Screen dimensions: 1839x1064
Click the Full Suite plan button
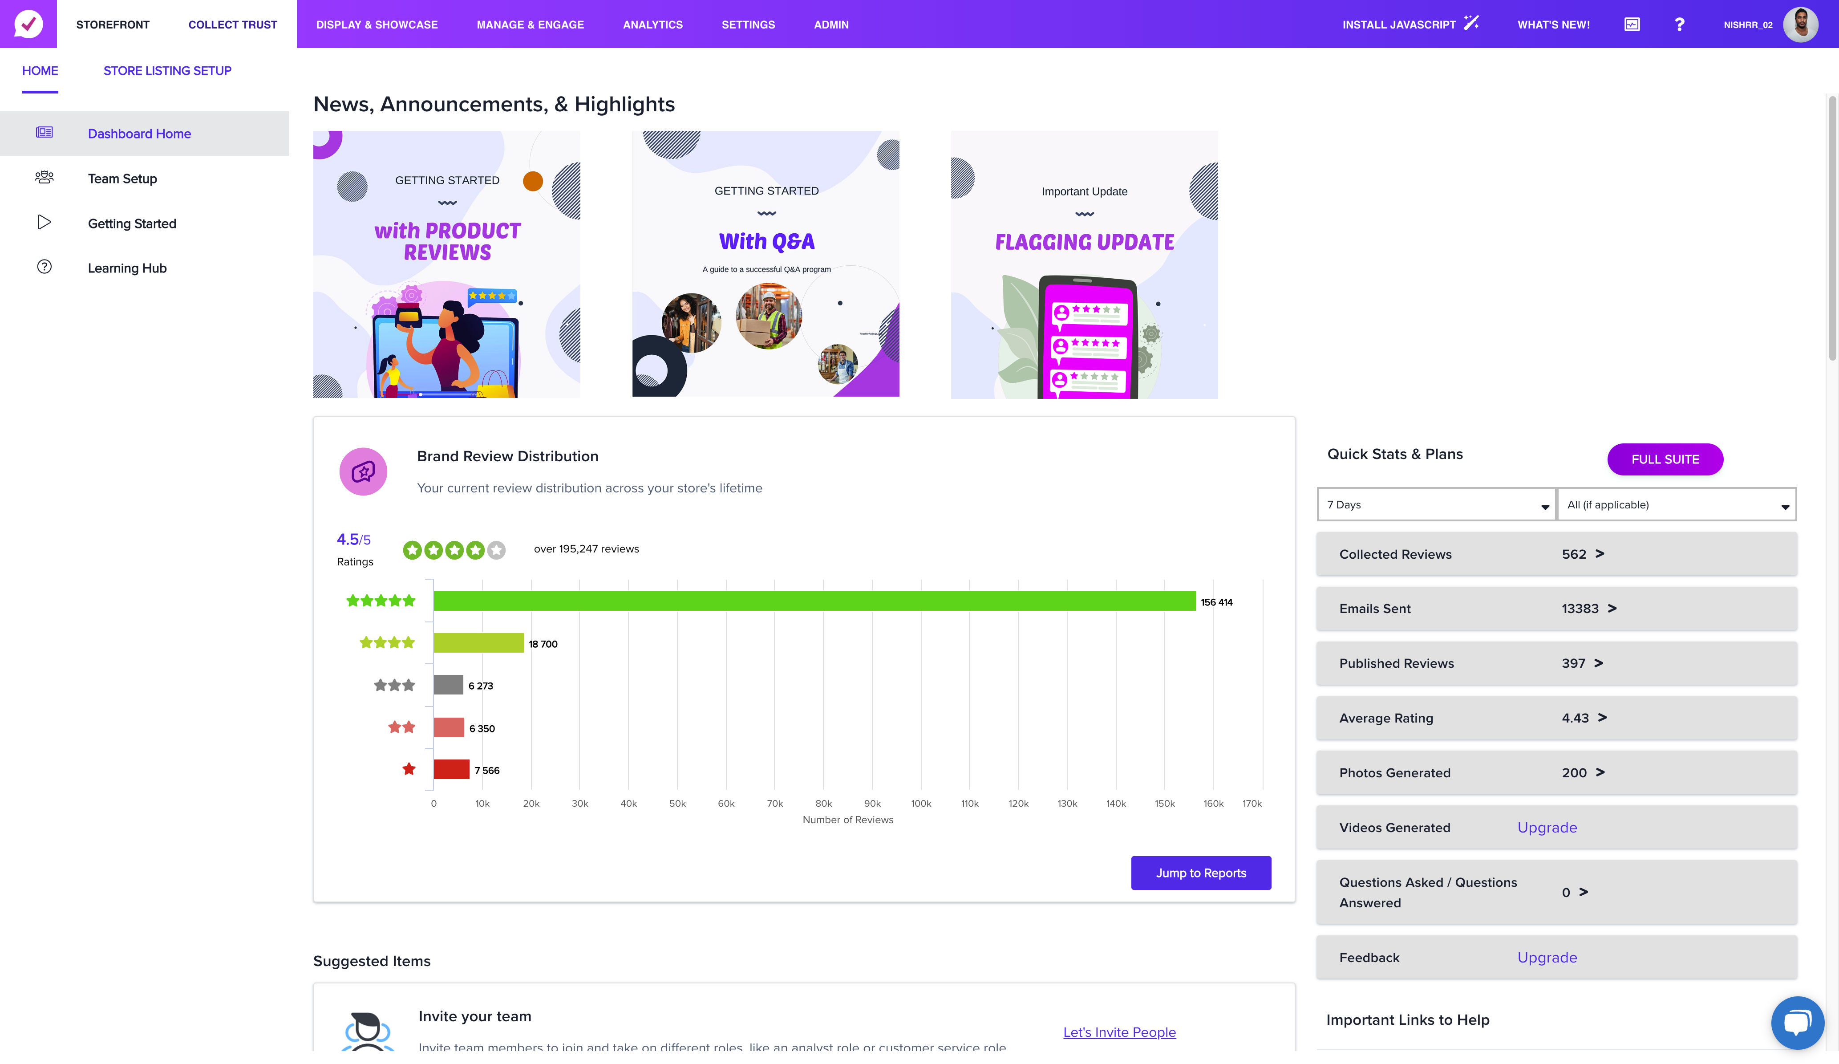coord(1665,459)
